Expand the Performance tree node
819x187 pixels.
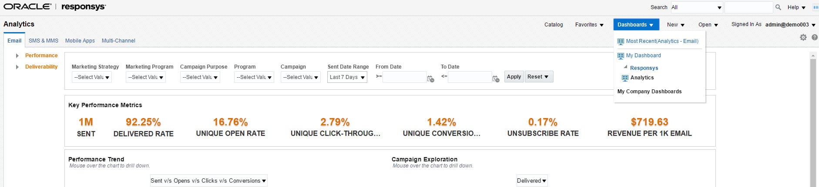(17, 56)
